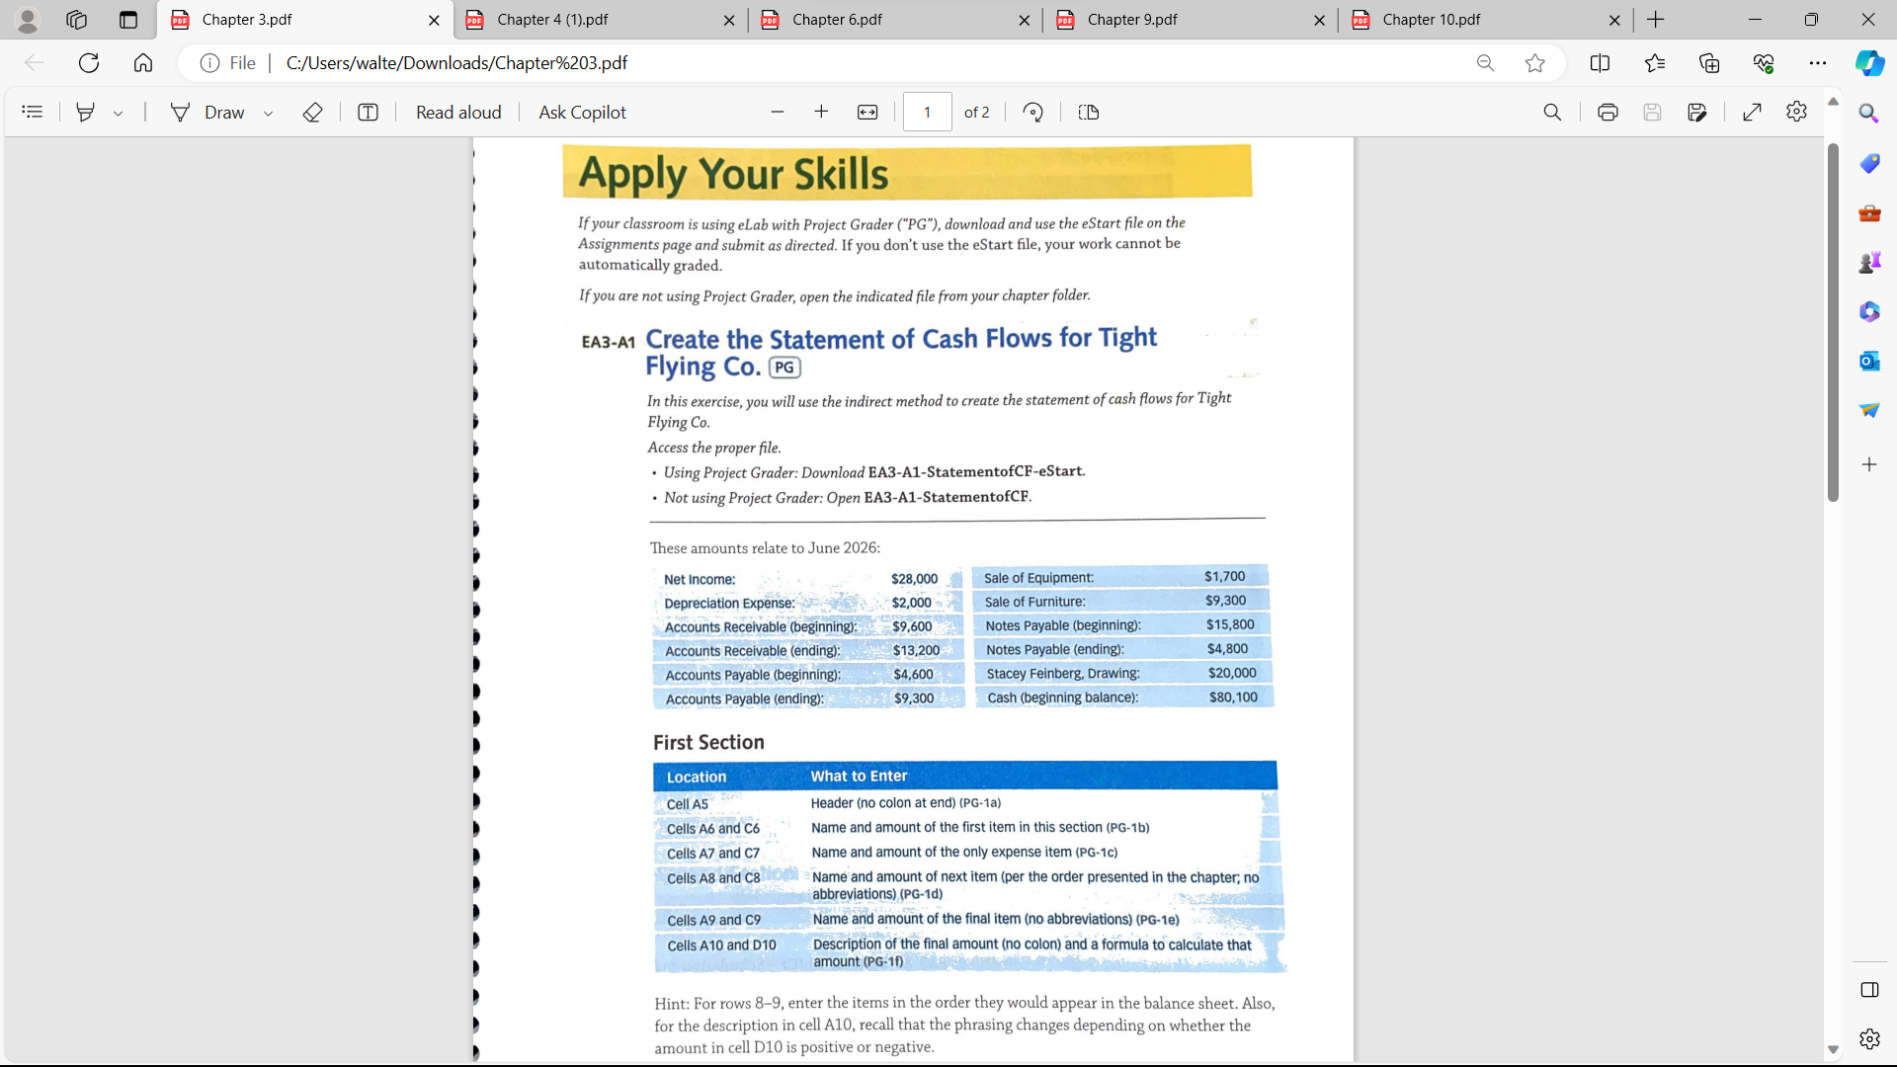Toggle Read aloud narration
1897x1067 pixels.
457,112
